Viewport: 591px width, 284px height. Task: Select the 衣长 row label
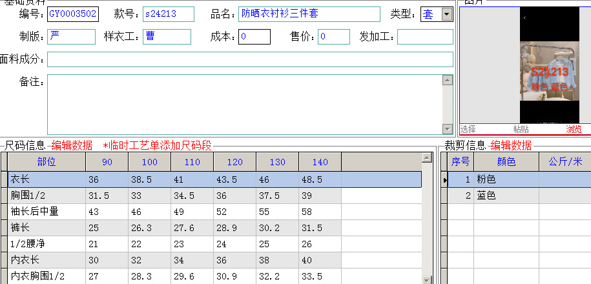47,179
